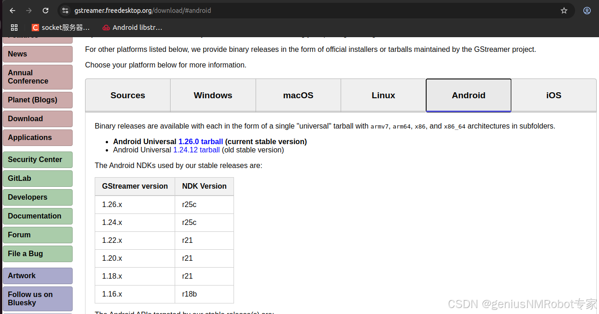Viewport: 599px width, 314px height.
Task: Open the 1.24.12 tarball link
Action: [196, 150]
